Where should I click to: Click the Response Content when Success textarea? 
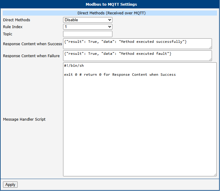click(x=137, y=44)
